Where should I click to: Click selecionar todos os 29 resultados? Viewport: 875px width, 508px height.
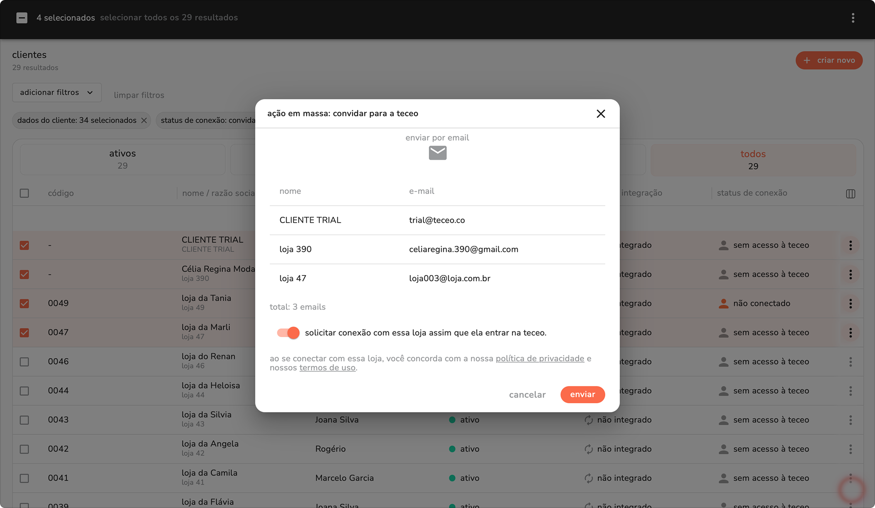click(169, 18)
